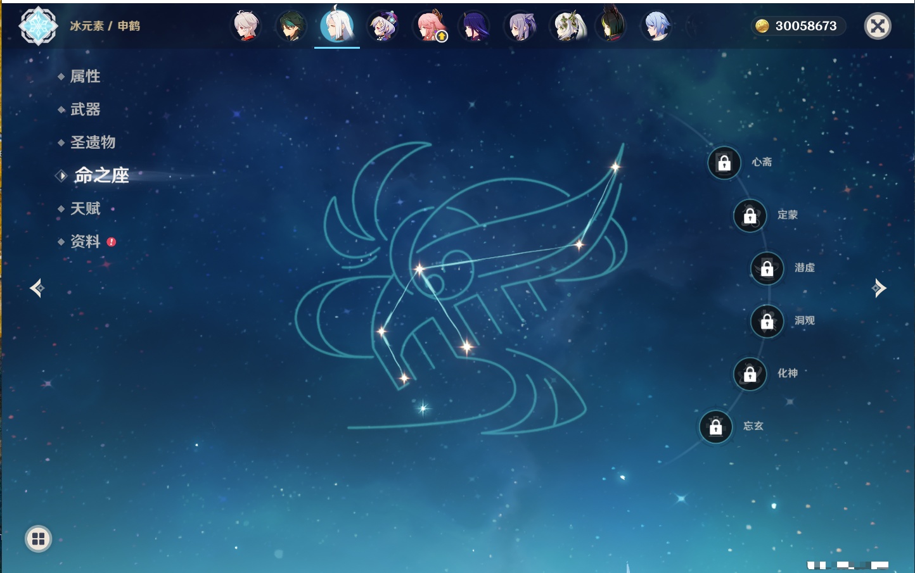Select the Nahida character portrait
Screen dimensions: 915x573
[568, 26]
